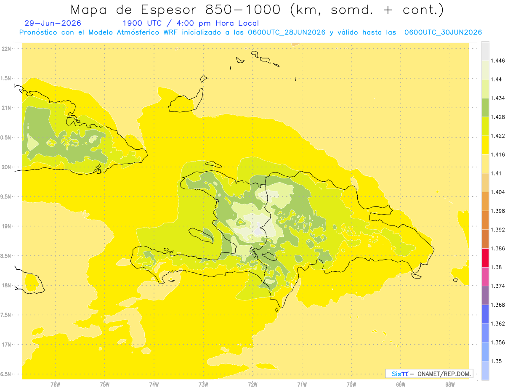Click the pink swatch in the color legend
505x390 pixels.
[485, 276]
